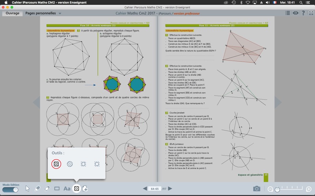Choose the hatched circle mask in Outils
The width and height of the screenshot is (315, 196).
click(70, 164)
